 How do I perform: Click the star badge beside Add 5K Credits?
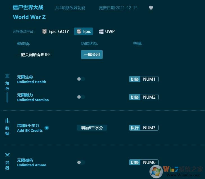tap(47, 128)
